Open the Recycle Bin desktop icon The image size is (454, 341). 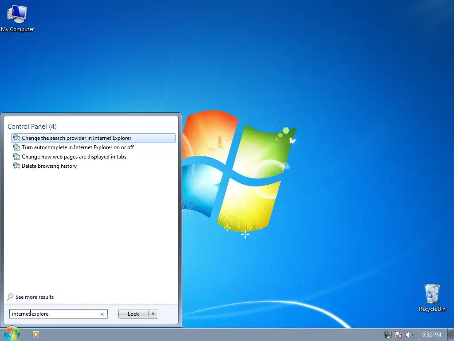tap(432, 298)
